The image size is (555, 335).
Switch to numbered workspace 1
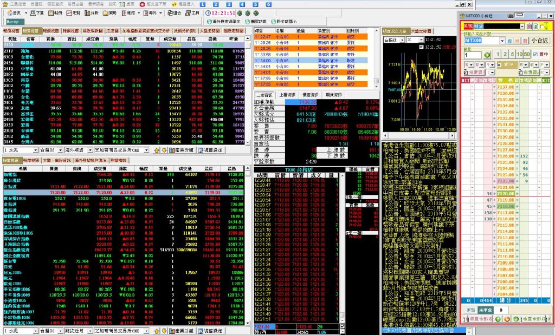203,4
